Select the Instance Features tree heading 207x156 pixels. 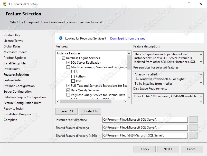tap(69, 53)
